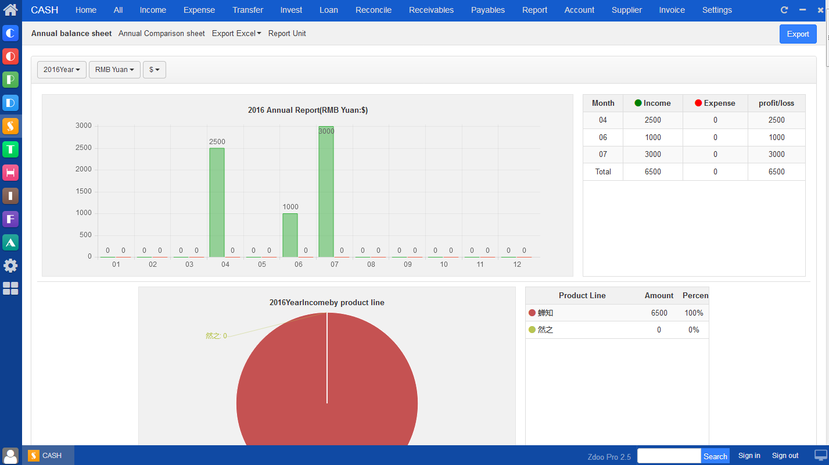Click the Search button
The height and width of the screenshot is (465, 829).
click(715, 456)
